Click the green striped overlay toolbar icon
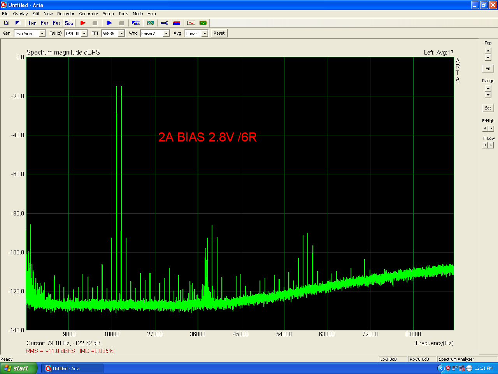498x374 pixels. 151,23
